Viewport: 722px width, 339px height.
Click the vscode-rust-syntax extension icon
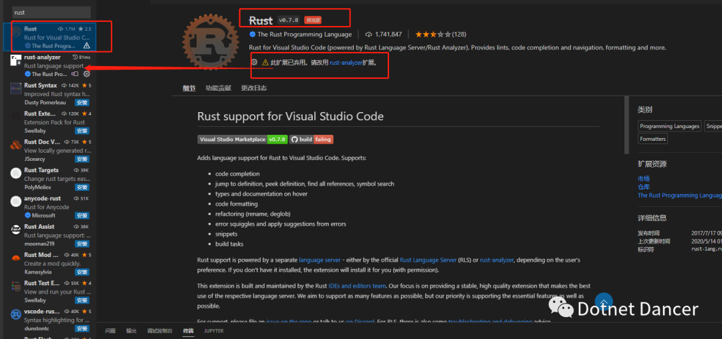(16, 315)
